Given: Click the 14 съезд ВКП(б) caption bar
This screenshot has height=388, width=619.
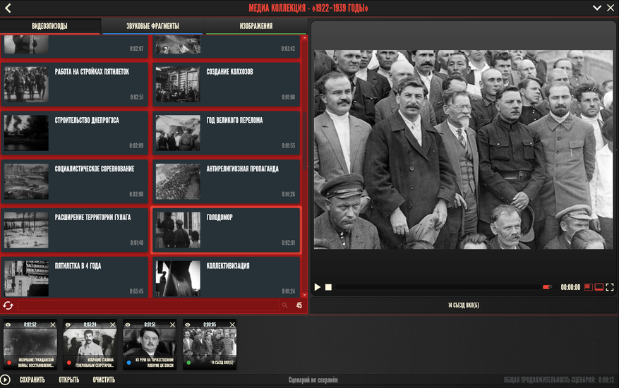Looking at the screenshot, I should tap(464, 305).
